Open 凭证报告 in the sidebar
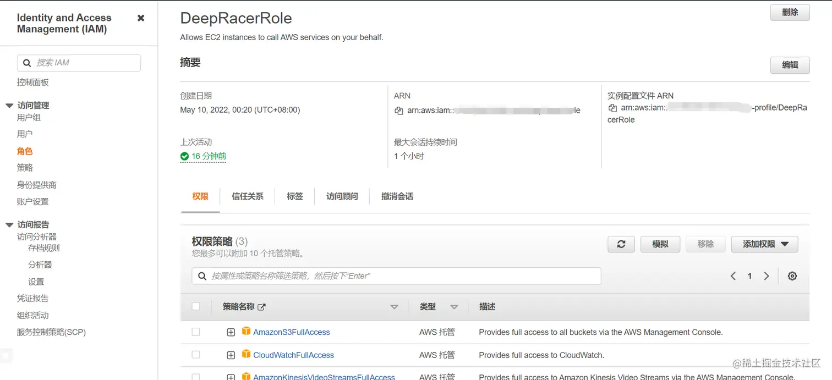 tap(33, 299)
